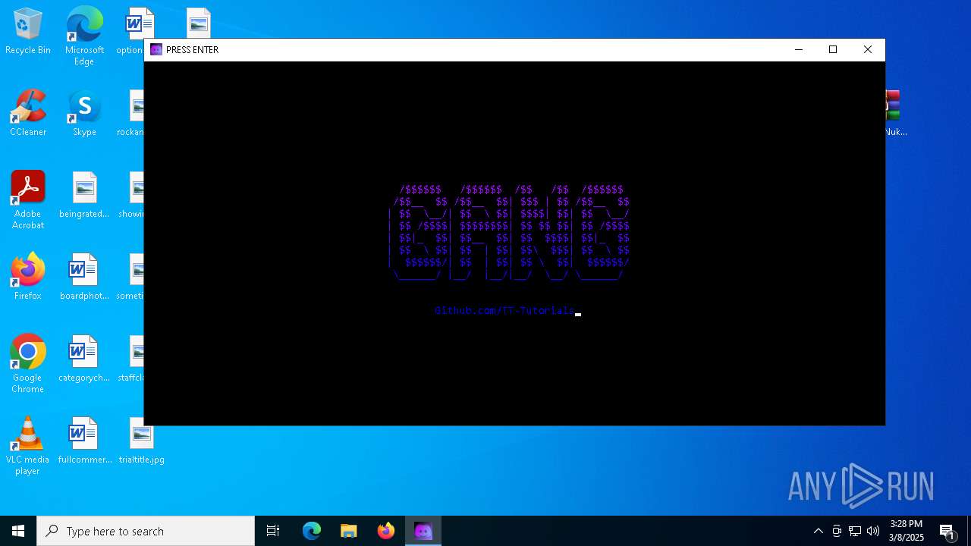Viewport: 971px width, 546px height.
Task: Select the beingrated image file
Action: click(x=84, y=196)
